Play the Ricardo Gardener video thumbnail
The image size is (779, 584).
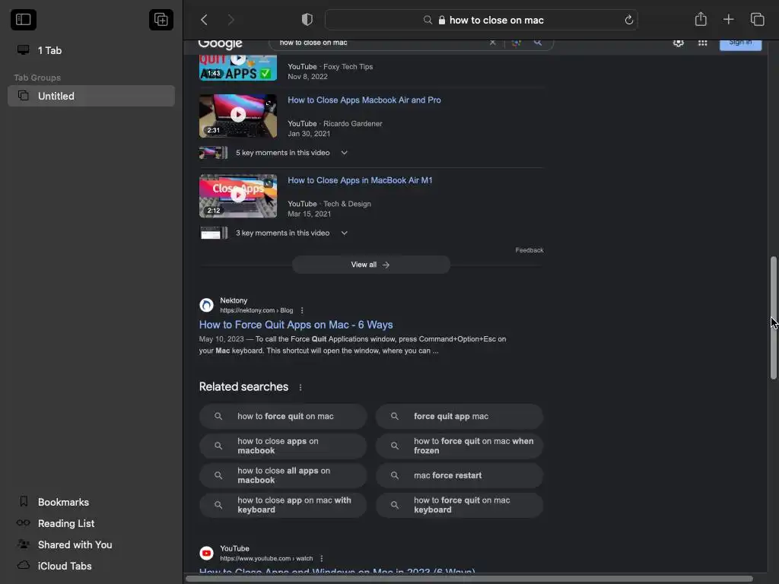click(x=238, y=116)
